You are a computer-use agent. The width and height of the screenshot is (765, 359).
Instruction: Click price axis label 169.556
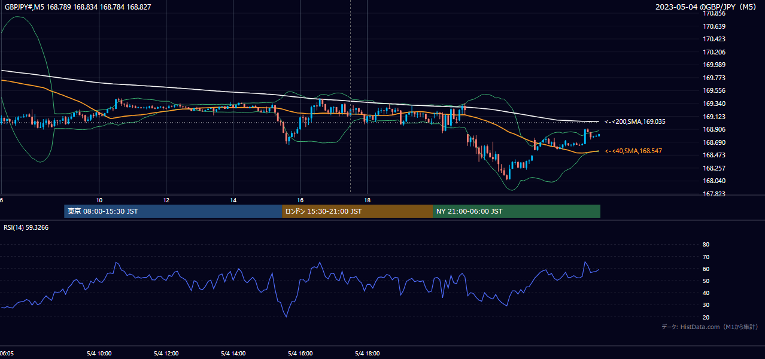[714, 90]
